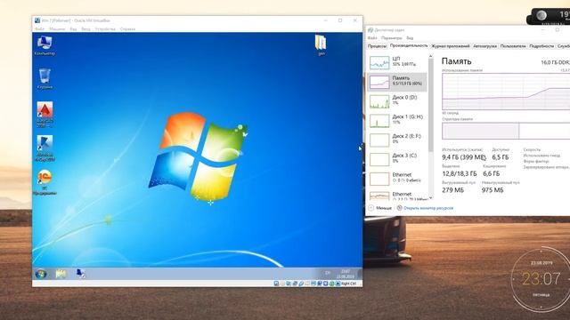Open Windows Explorer from the Windows 7 taskbar

[61, 274]
